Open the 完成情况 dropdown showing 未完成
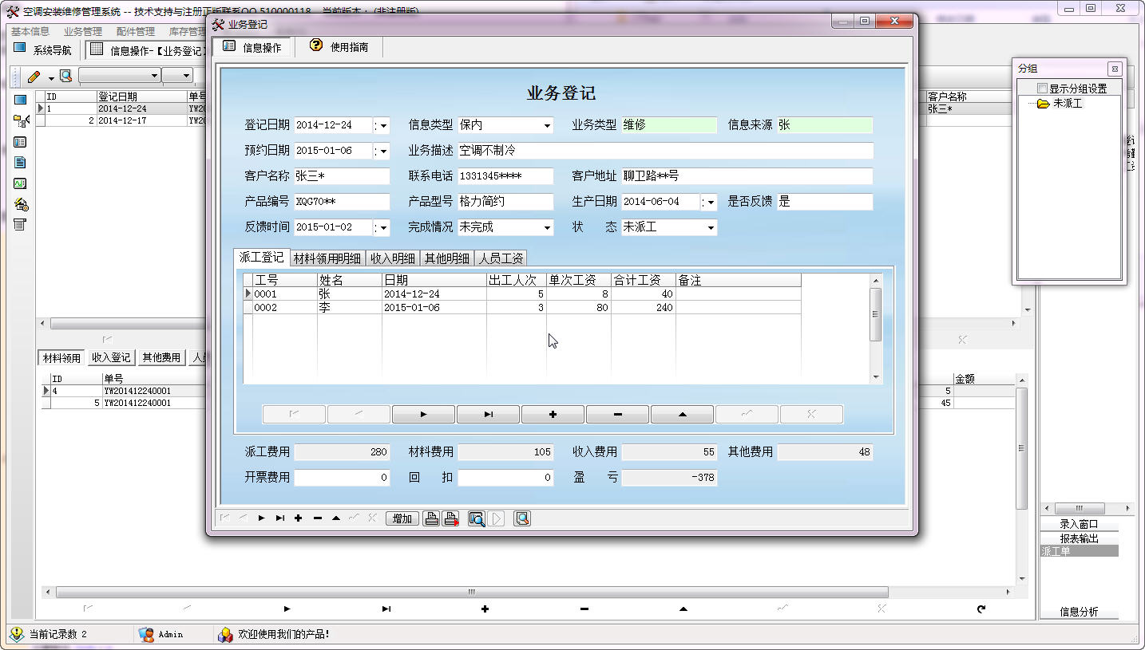 [x=547, y=227]
